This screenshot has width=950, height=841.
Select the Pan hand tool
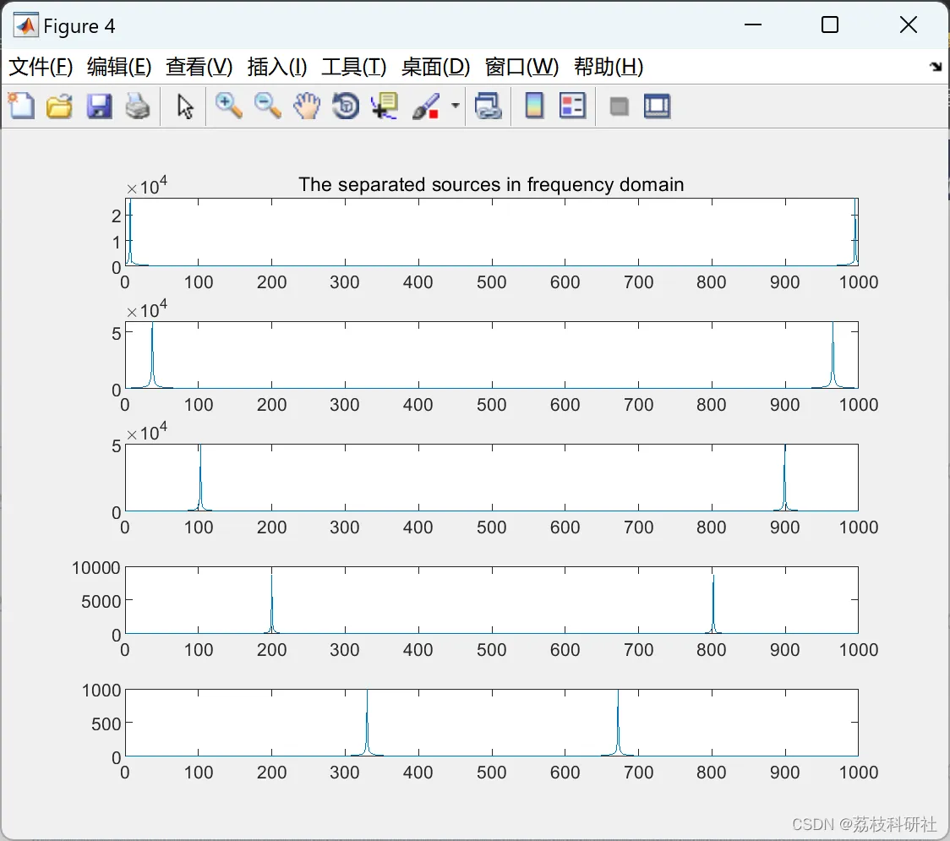[x=307, y=106]
